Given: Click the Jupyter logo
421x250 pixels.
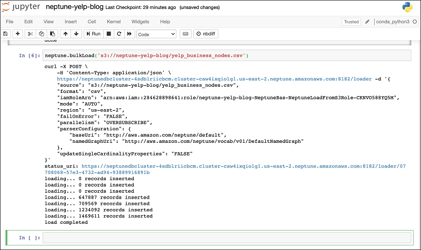Looking at the screenshot, I should [21, 7].
